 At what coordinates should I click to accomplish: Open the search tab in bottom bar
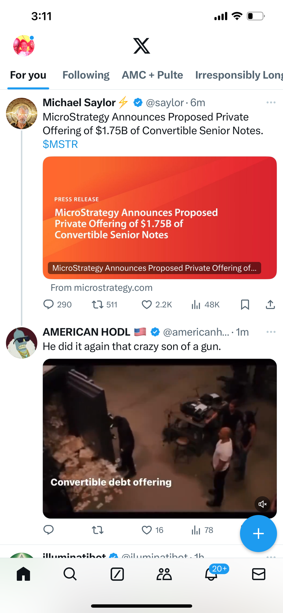pos(70,574)
